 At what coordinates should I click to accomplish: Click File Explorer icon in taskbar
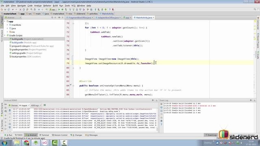[17, 143]
